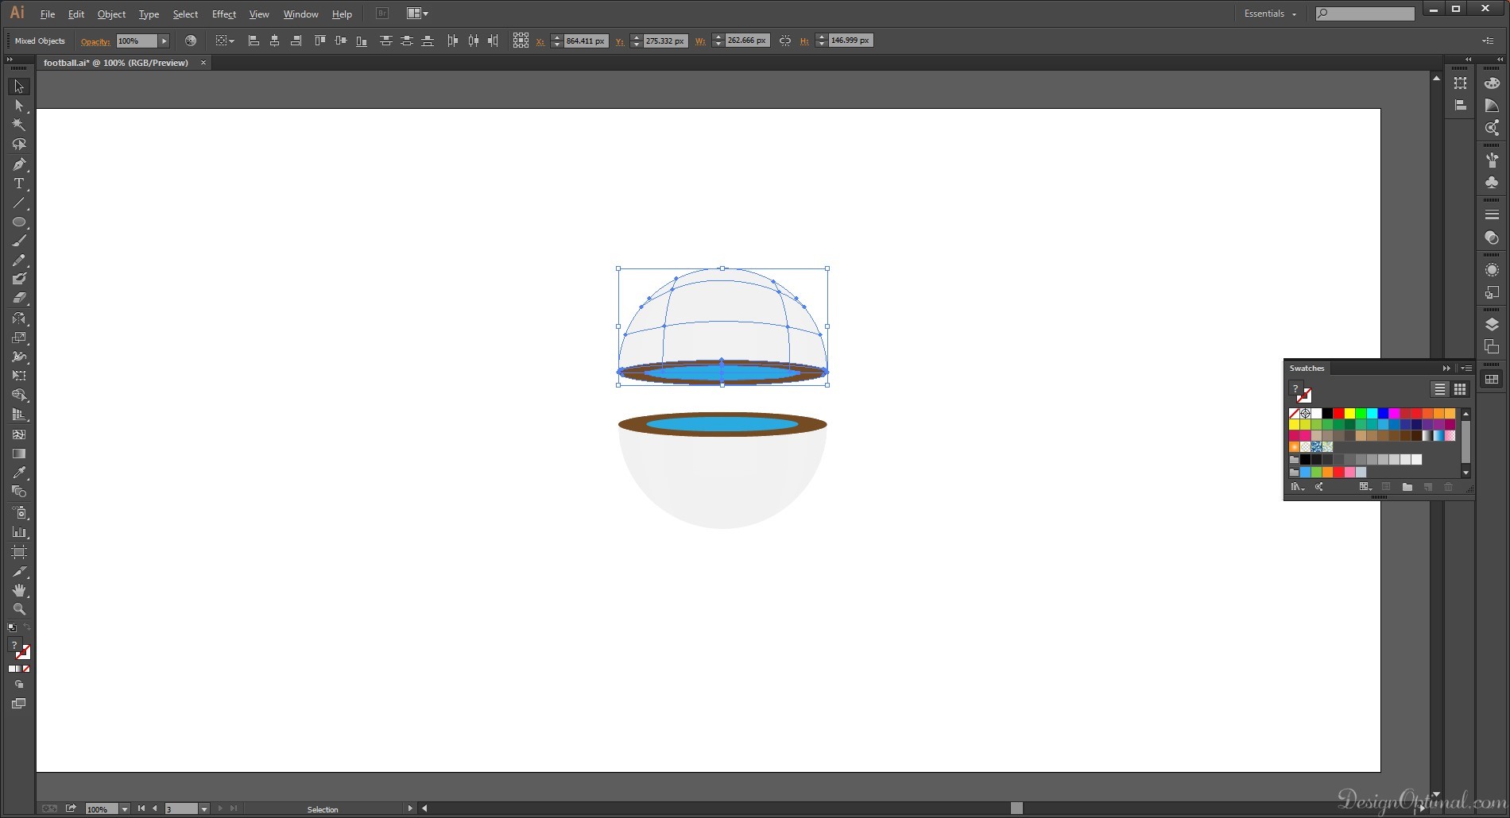
Task: Select the Mesh tool
Action: coord(19,434)
